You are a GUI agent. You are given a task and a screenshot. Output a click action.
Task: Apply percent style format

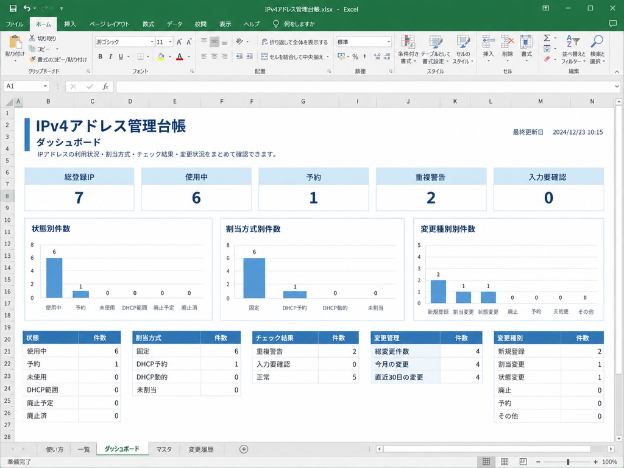(x=355, y=57)
